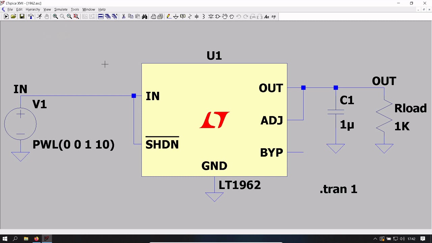Image resolution: width=432 pixels, height=243 pixels.
Task: Click the Print icon
Action: (x=153, y=17)
